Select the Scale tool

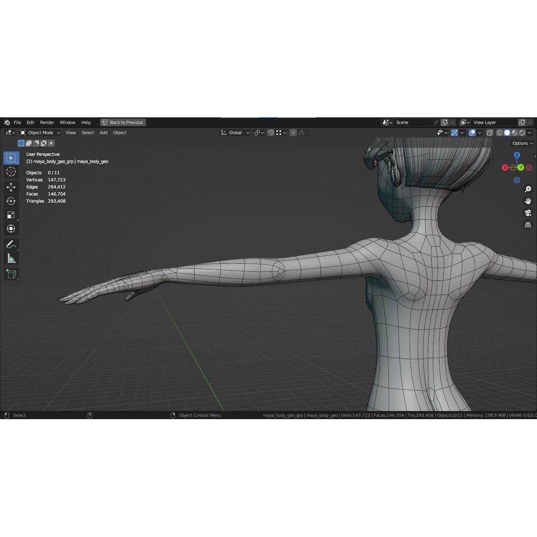(11, 215)
